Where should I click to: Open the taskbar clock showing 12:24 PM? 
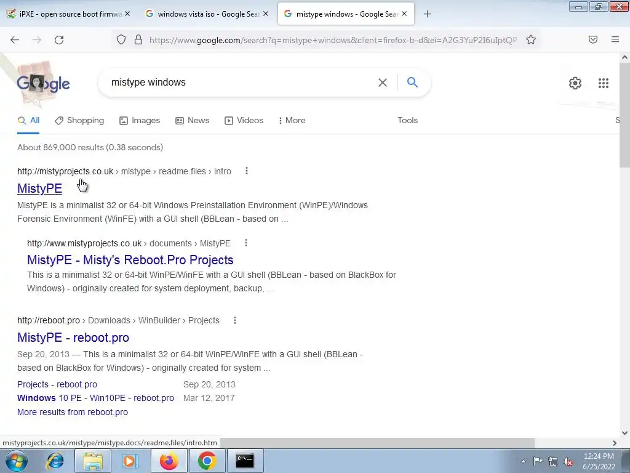(x=599, y=461)
